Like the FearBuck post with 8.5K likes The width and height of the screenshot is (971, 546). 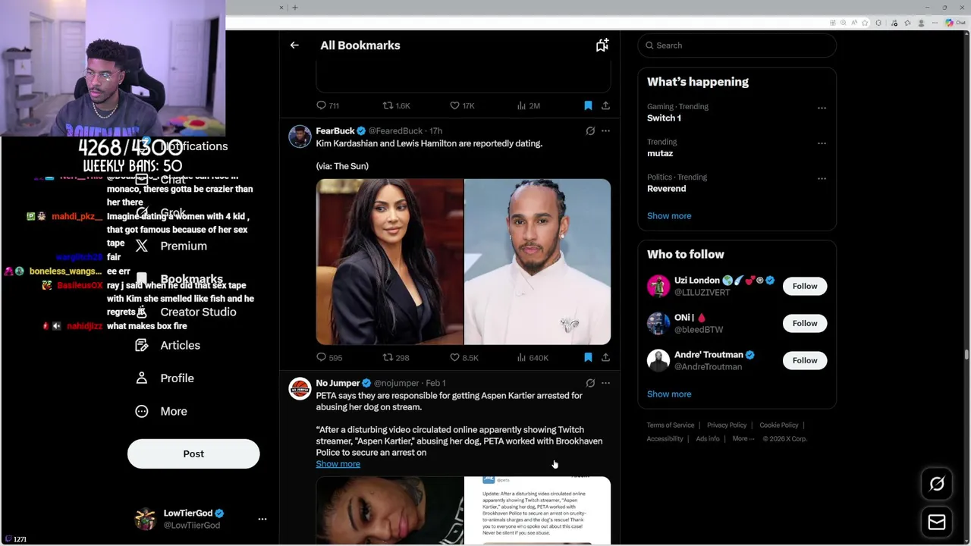coord(464,357)
